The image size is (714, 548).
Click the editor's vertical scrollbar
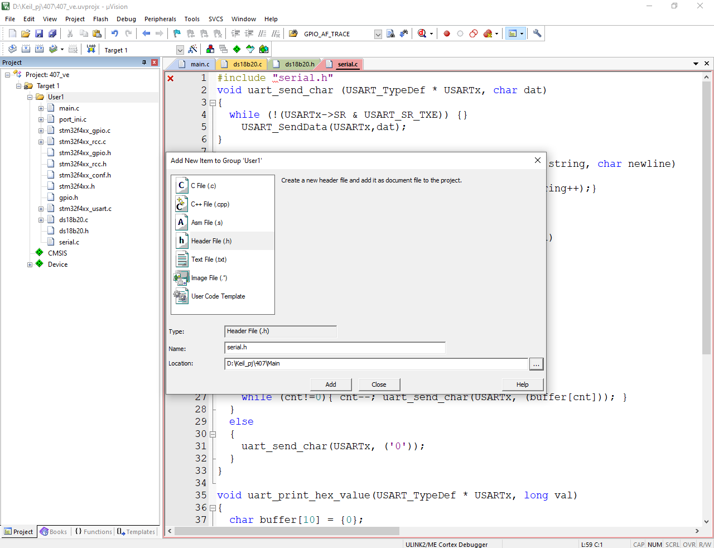pos(706,218)
